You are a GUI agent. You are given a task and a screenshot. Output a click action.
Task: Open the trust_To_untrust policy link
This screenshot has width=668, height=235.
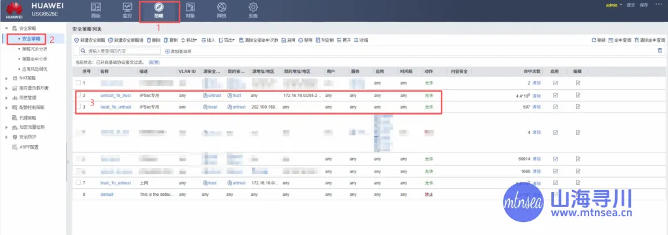[x=115, y=183]
